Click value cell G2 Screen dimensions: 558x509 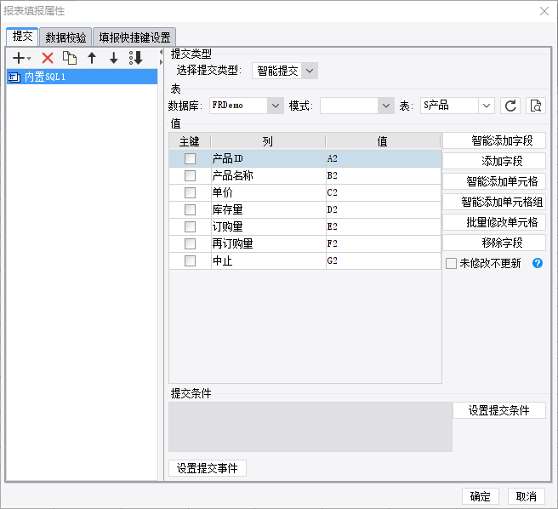point(384,260)
